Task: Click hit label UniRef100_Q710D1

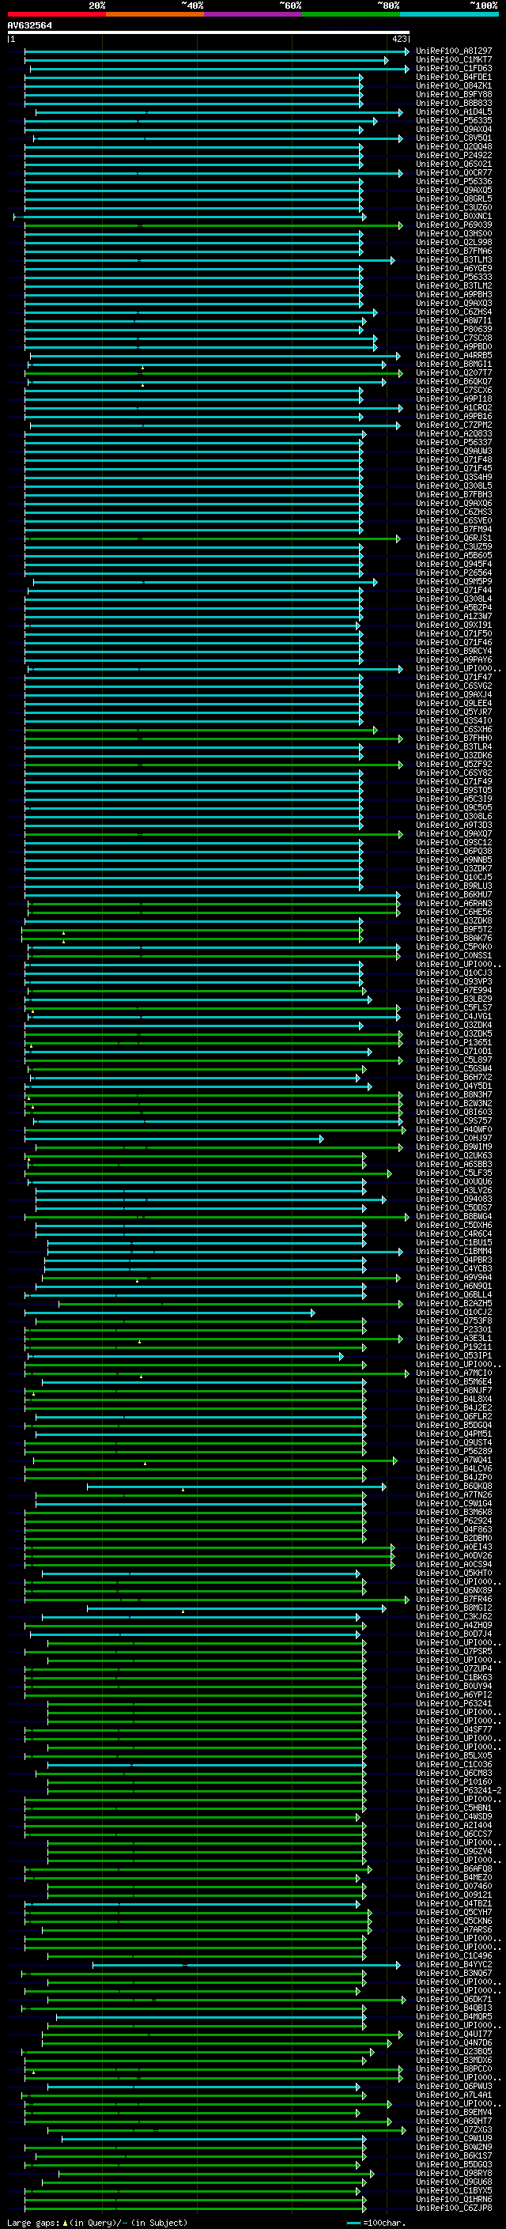Action: (454, 1052)
